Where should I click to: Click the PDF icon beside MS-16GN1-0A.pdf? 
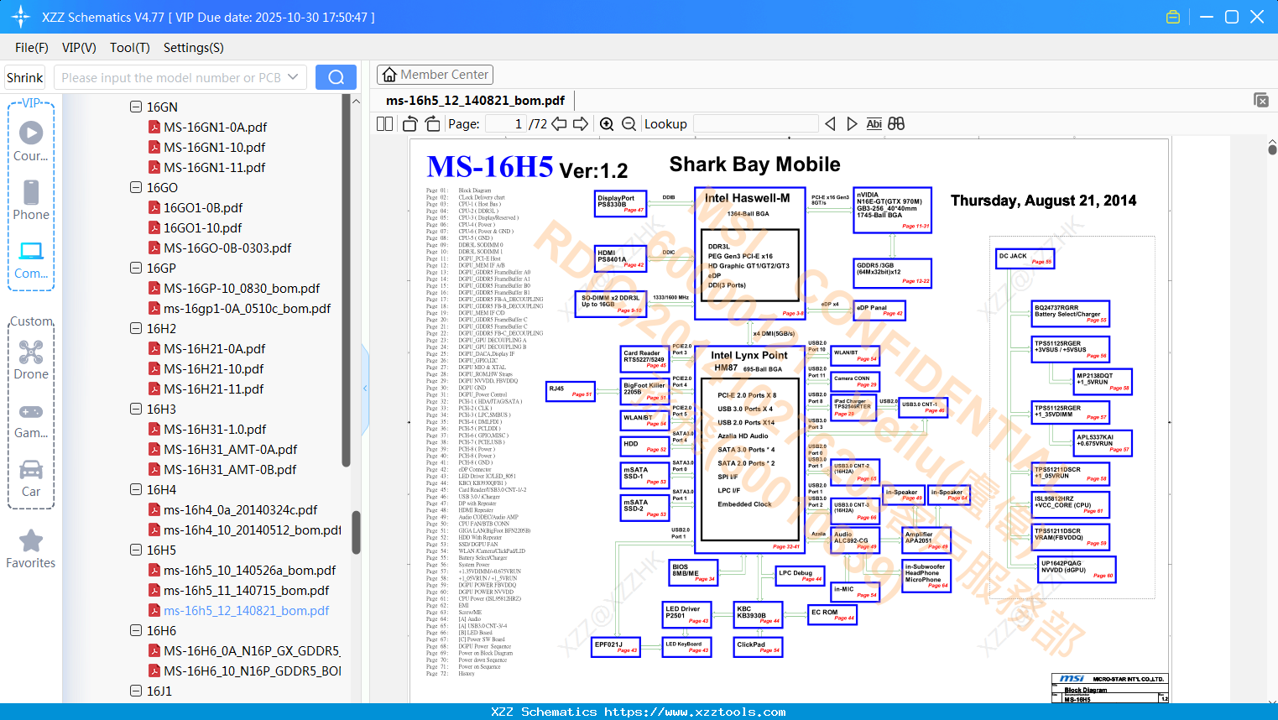pos(154,127)
